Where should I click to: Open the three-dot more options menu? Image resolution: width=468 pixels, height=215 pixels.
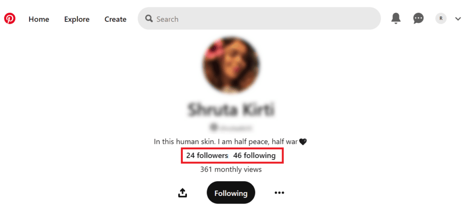[x=279, y=193]
